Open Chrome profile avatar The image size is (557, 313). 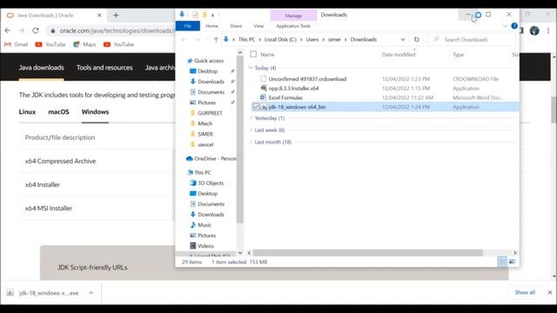click(x=534, y=31)
